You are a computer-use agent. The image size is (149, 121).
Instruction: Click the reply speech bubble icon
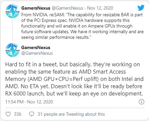(31, 114)
